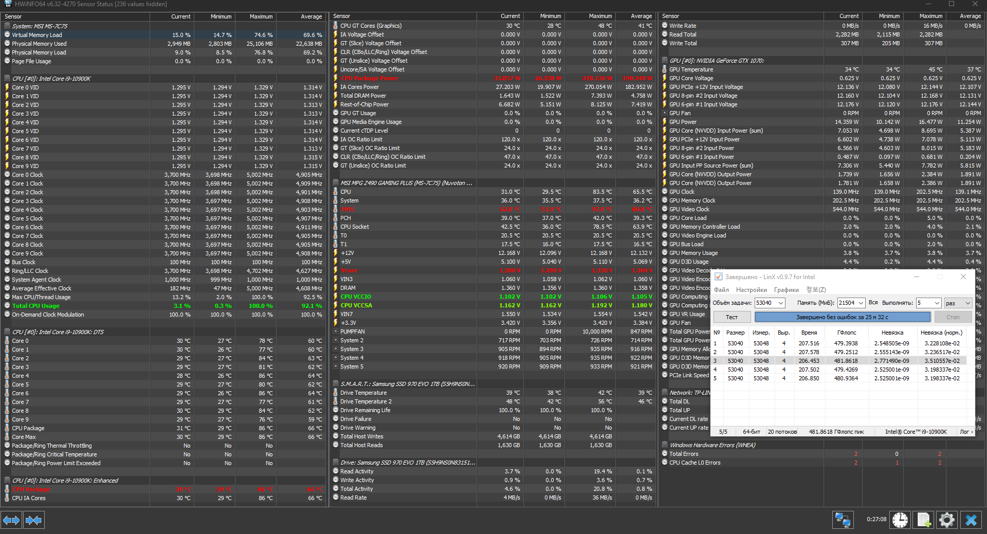The width and height of the screenshot is (987, 534).
Task: Select the 'CPU Socket' temperature row label
Action: 355,227
